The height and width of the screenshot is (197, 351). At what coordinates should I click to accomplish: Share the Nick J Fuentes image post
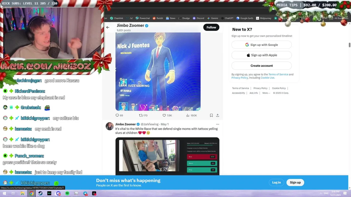(x=217, y=115)
